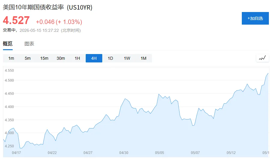The image size is (274, 160).
Task: Choose the 30m interval
Action: (61, 58)
